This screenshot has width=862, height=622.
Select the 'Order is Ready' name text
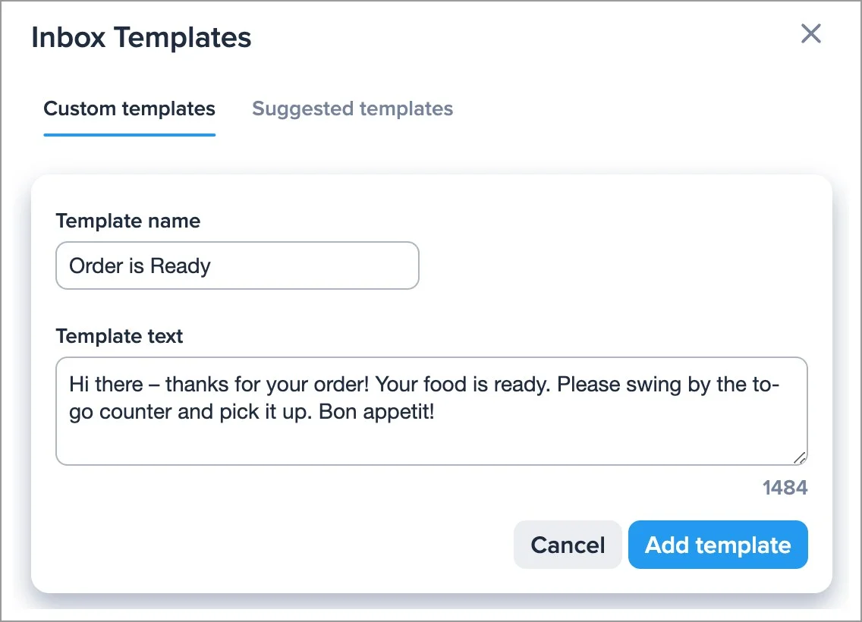point(140,265)
